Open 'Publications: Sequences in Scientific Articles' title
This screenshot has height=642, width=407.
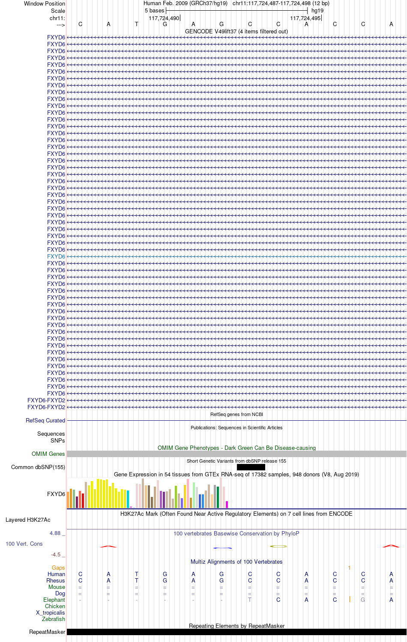click(x=236, y=428)
